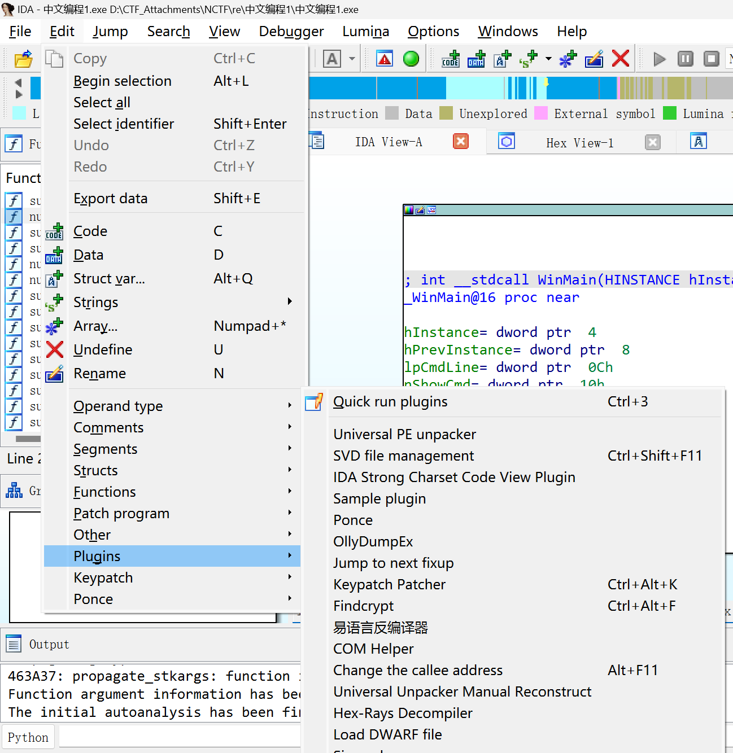Click the red X undefine toolbar icon
The width and height of the screenshot is (733, 753).
pos(621,59)
